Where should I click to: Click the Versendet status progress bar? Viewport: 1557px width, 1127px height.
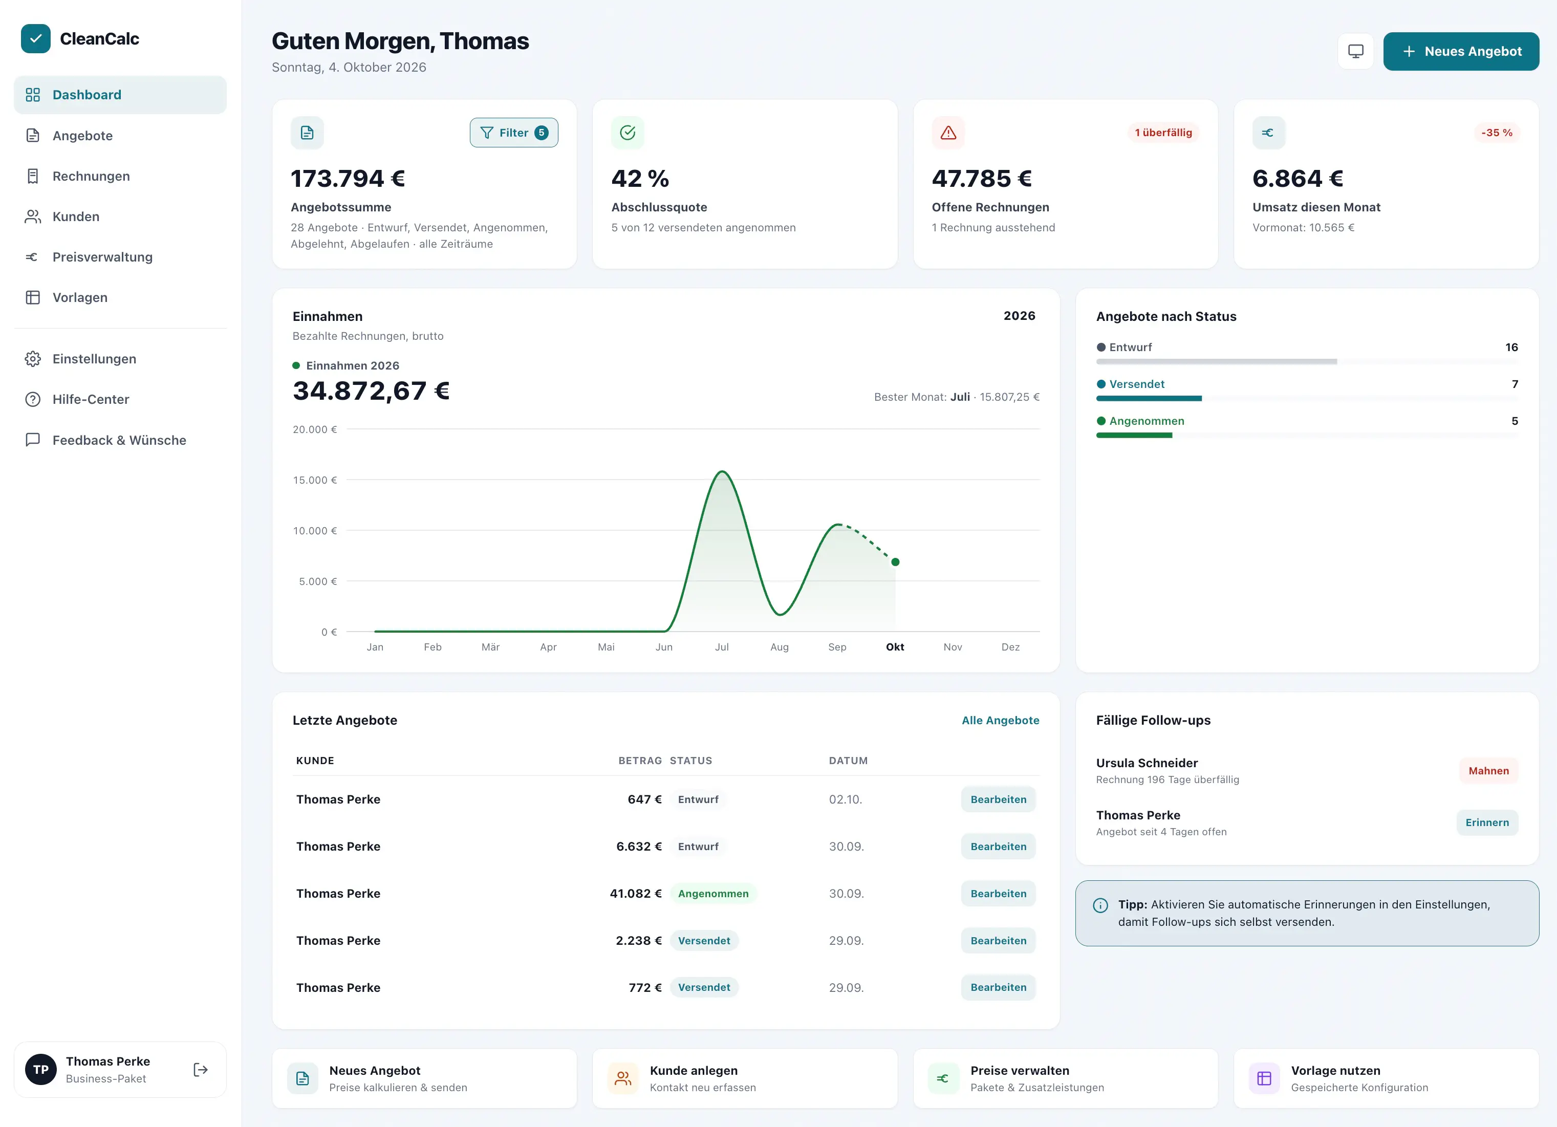[x=1307, y=398]
